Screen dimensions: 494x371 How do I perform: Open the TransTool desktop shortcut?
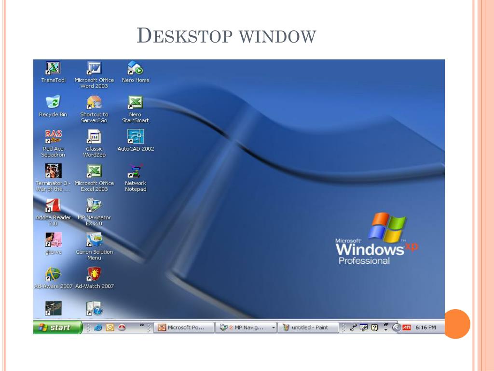pos(53,72)
